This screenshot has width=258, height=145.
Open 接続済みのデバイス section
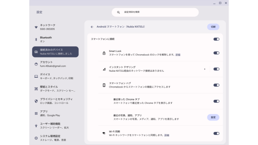(55, 52)
